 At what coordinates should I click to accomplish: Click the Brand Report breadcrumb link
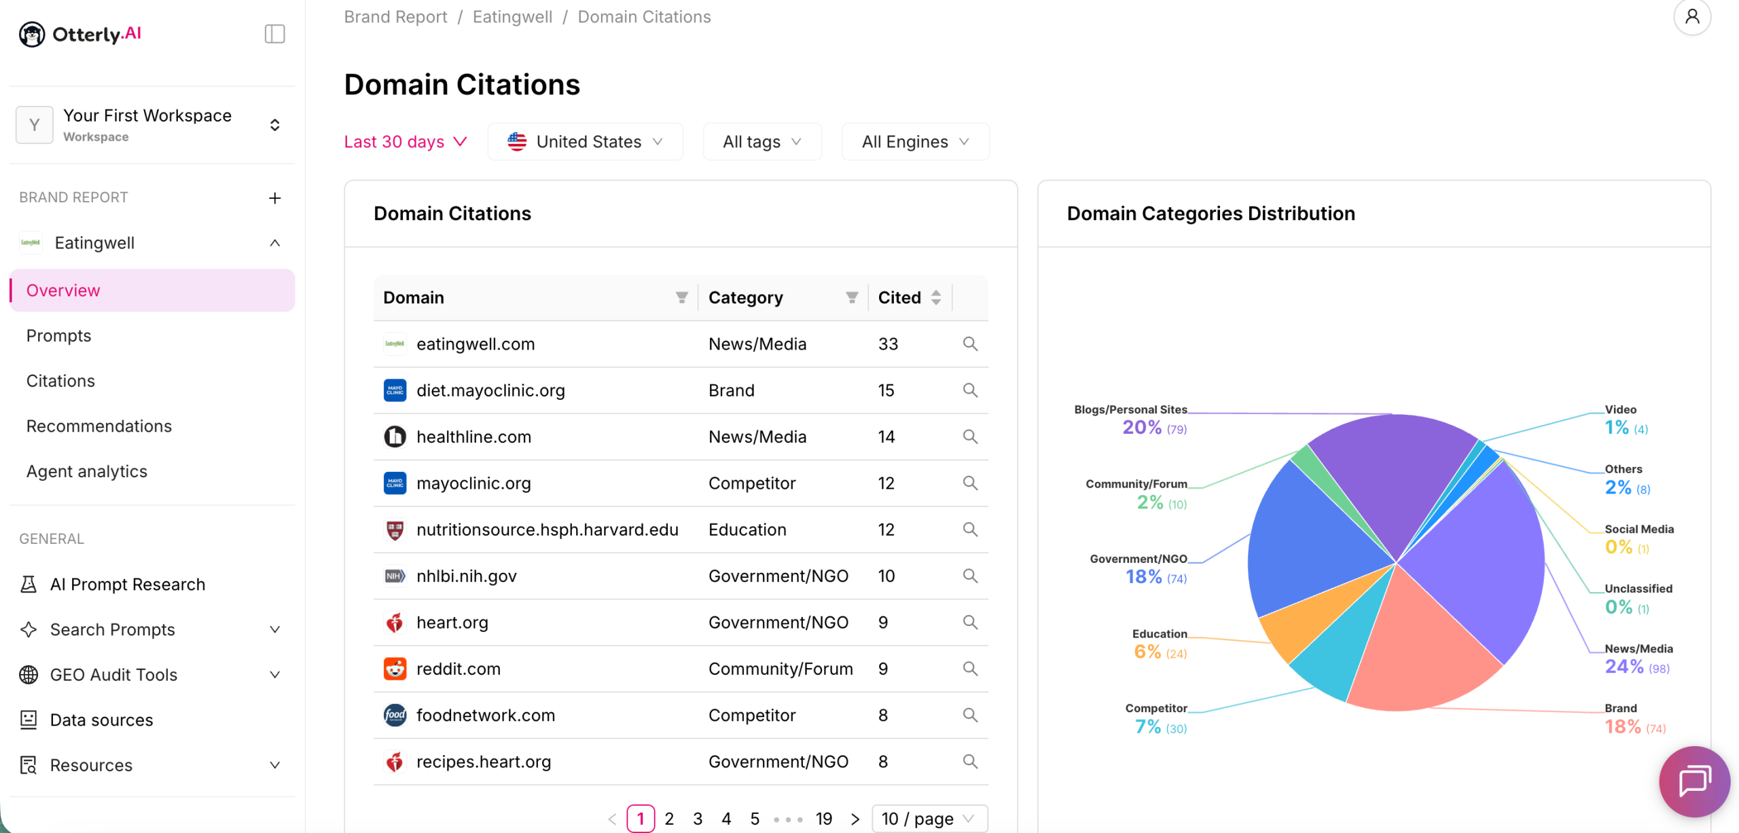point(395,16)
